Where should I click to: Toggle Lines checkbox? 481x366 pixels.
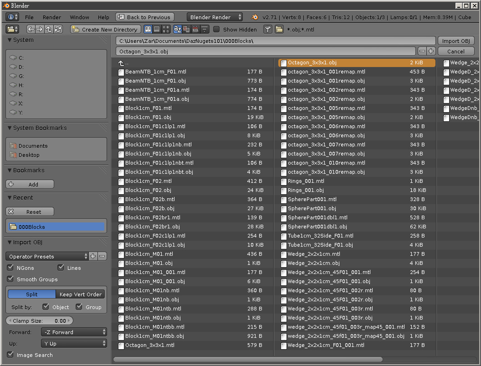(61, 268)
